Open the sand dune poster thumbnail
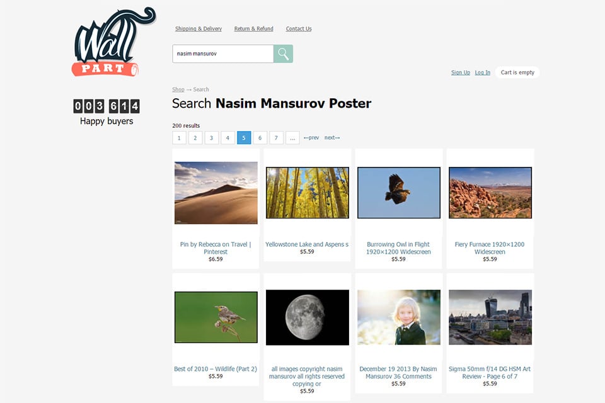This screenshot has width=605, height=403. click(216, 193)
